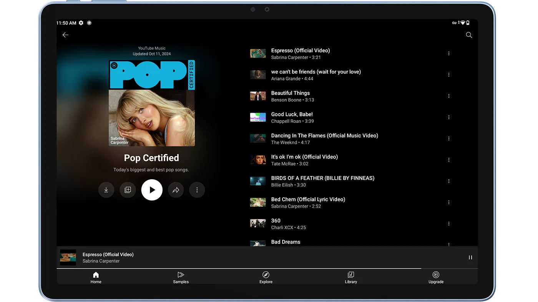Go to the Home tab
The height and width of the screenshot is (302, 538).
pos(96,277)
